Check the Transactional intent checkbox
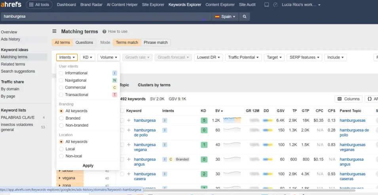Viewport: 378px width, 195px height. coord(61,95)
